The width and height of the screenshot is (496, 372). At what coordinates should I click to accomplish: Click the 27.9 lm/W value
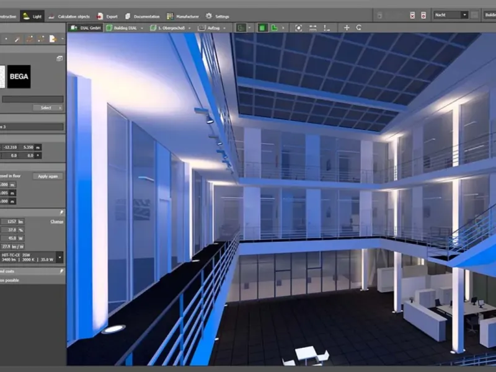[12, 246]
